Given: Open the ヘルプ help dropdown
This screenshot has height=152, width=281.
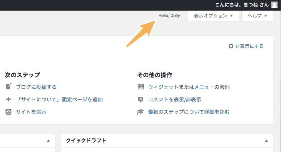Looking at the screenshot, I should click(257, 16).
